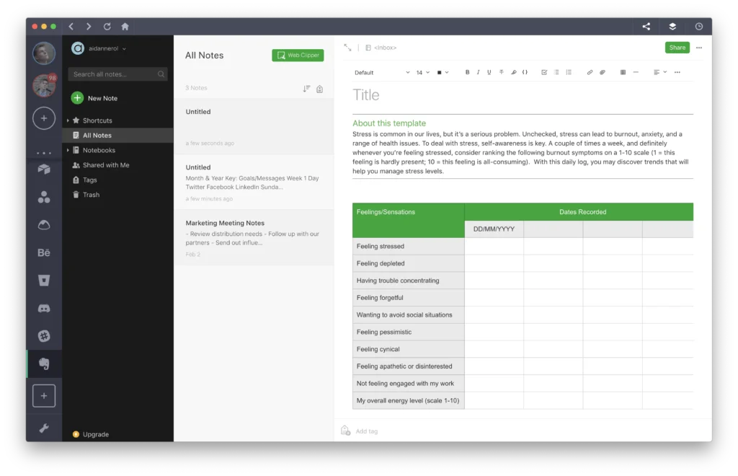Click the green Share button

pos(677,48)
